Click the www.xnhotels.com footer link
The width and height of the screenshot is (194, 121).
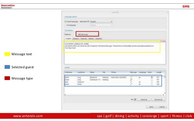pyautogui.click(x=28, y=116)
